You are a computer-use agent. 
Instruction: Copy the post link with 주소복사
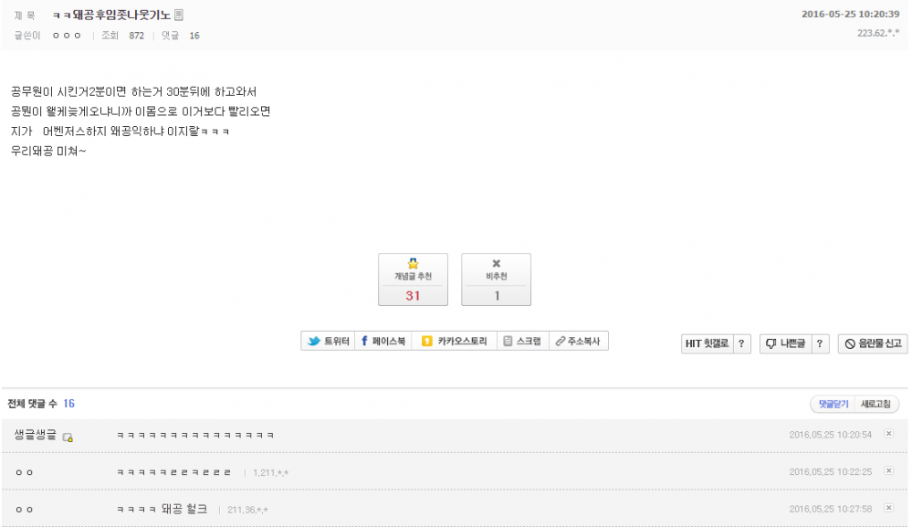click(x=578, y=342)
